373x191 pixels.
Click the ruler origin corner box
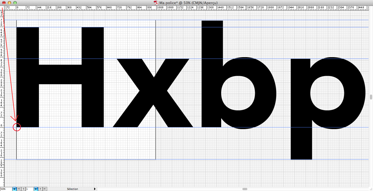(x=2, y=8)
